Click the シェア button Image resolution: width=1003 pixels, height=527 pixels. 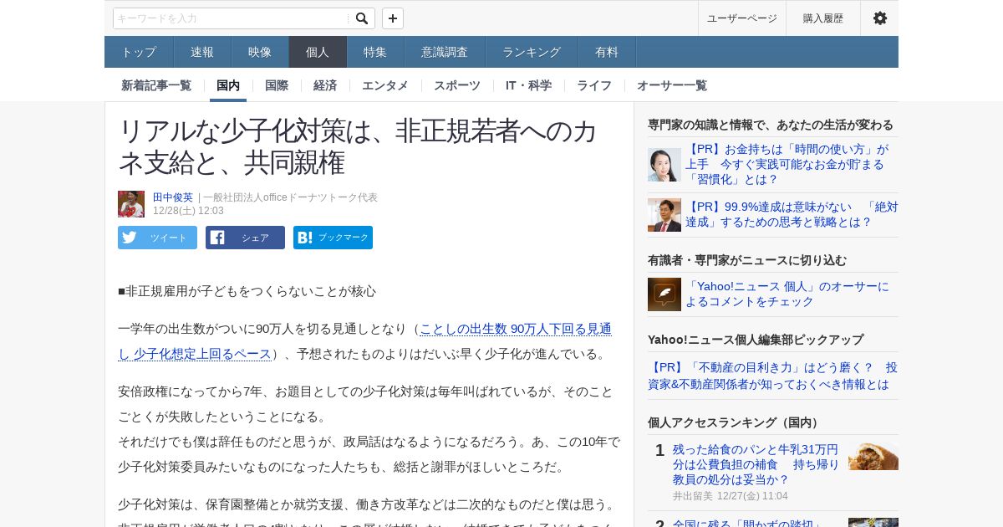pos(245,238)
